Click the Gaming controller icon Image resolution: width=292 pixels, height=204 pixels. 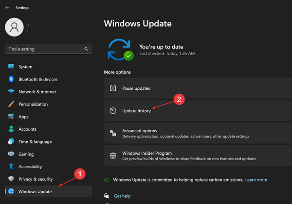11,154
